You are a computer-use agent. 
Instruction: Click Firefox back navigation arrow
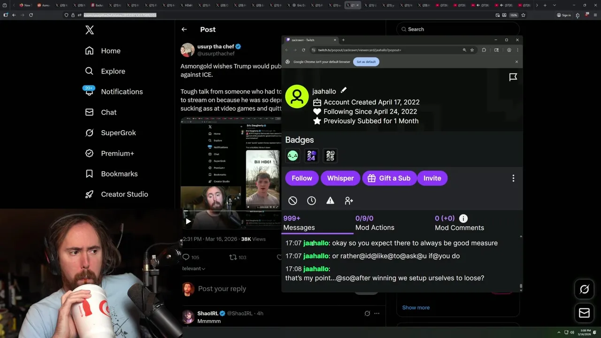pos(14,15)
